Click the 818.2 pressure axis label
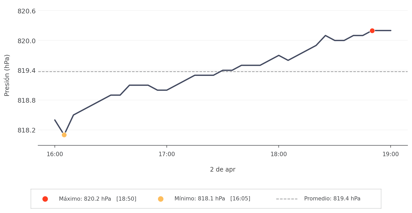This screenshot has width=412, height=213. (x=27, y=130)
